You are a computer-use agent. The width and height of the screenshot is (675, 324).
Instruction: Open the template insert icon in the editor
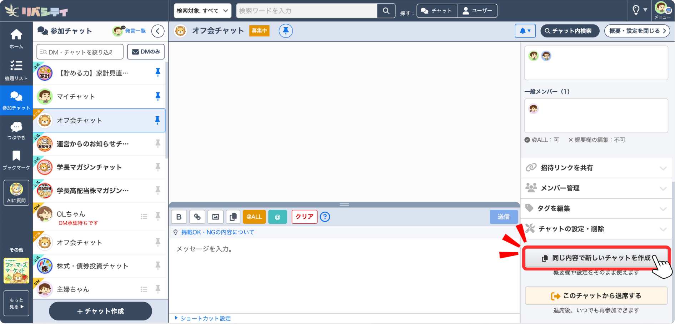(233, 217)
